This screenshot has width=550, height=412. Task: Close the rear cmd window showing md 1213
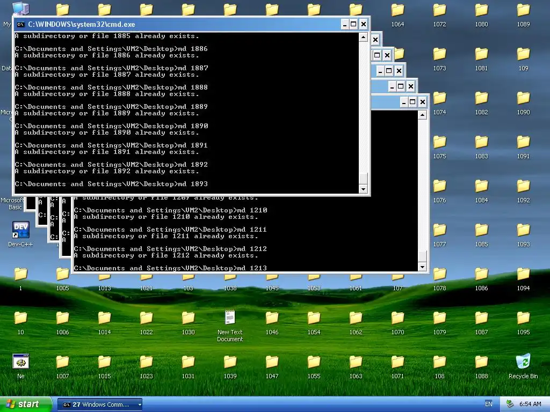tap(422, 102)
